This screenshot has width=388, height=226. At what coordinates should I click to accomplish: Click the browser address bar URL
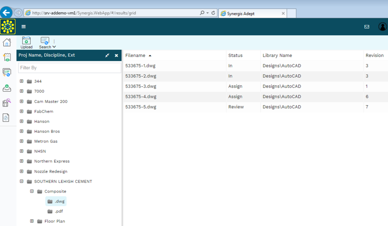pos(84,13)
